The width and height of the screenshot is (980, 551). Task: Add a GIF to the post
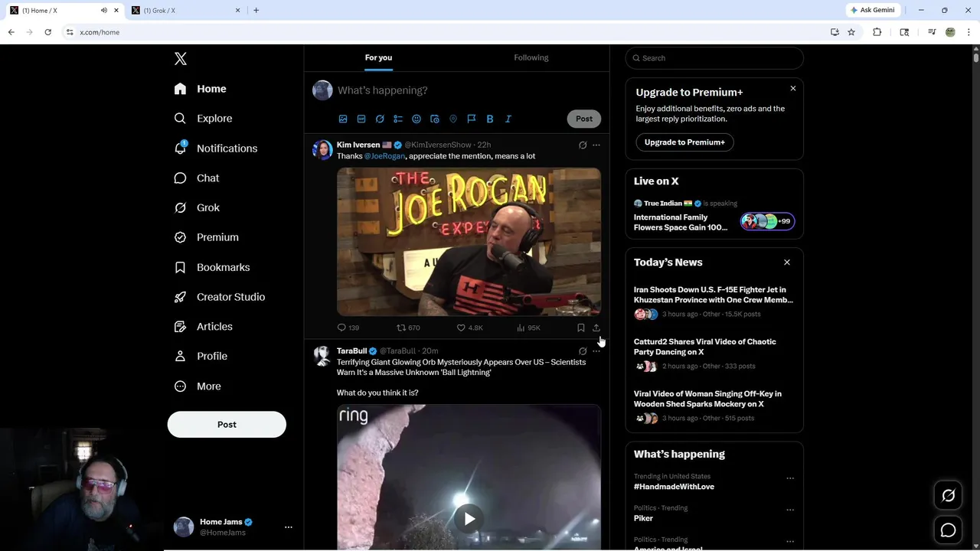(361, 119)
